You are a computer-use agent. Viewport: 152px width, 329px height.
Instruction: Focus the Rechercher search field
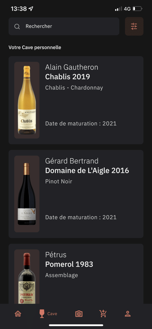tap(64, 26)
